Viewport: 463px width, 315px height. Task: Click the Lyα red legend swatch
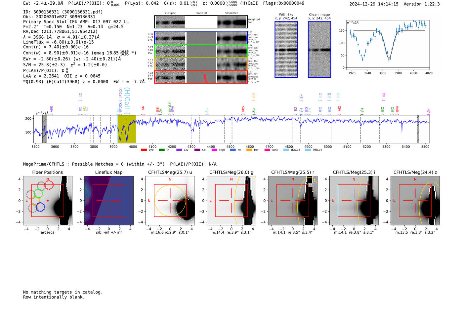point(144,150)
